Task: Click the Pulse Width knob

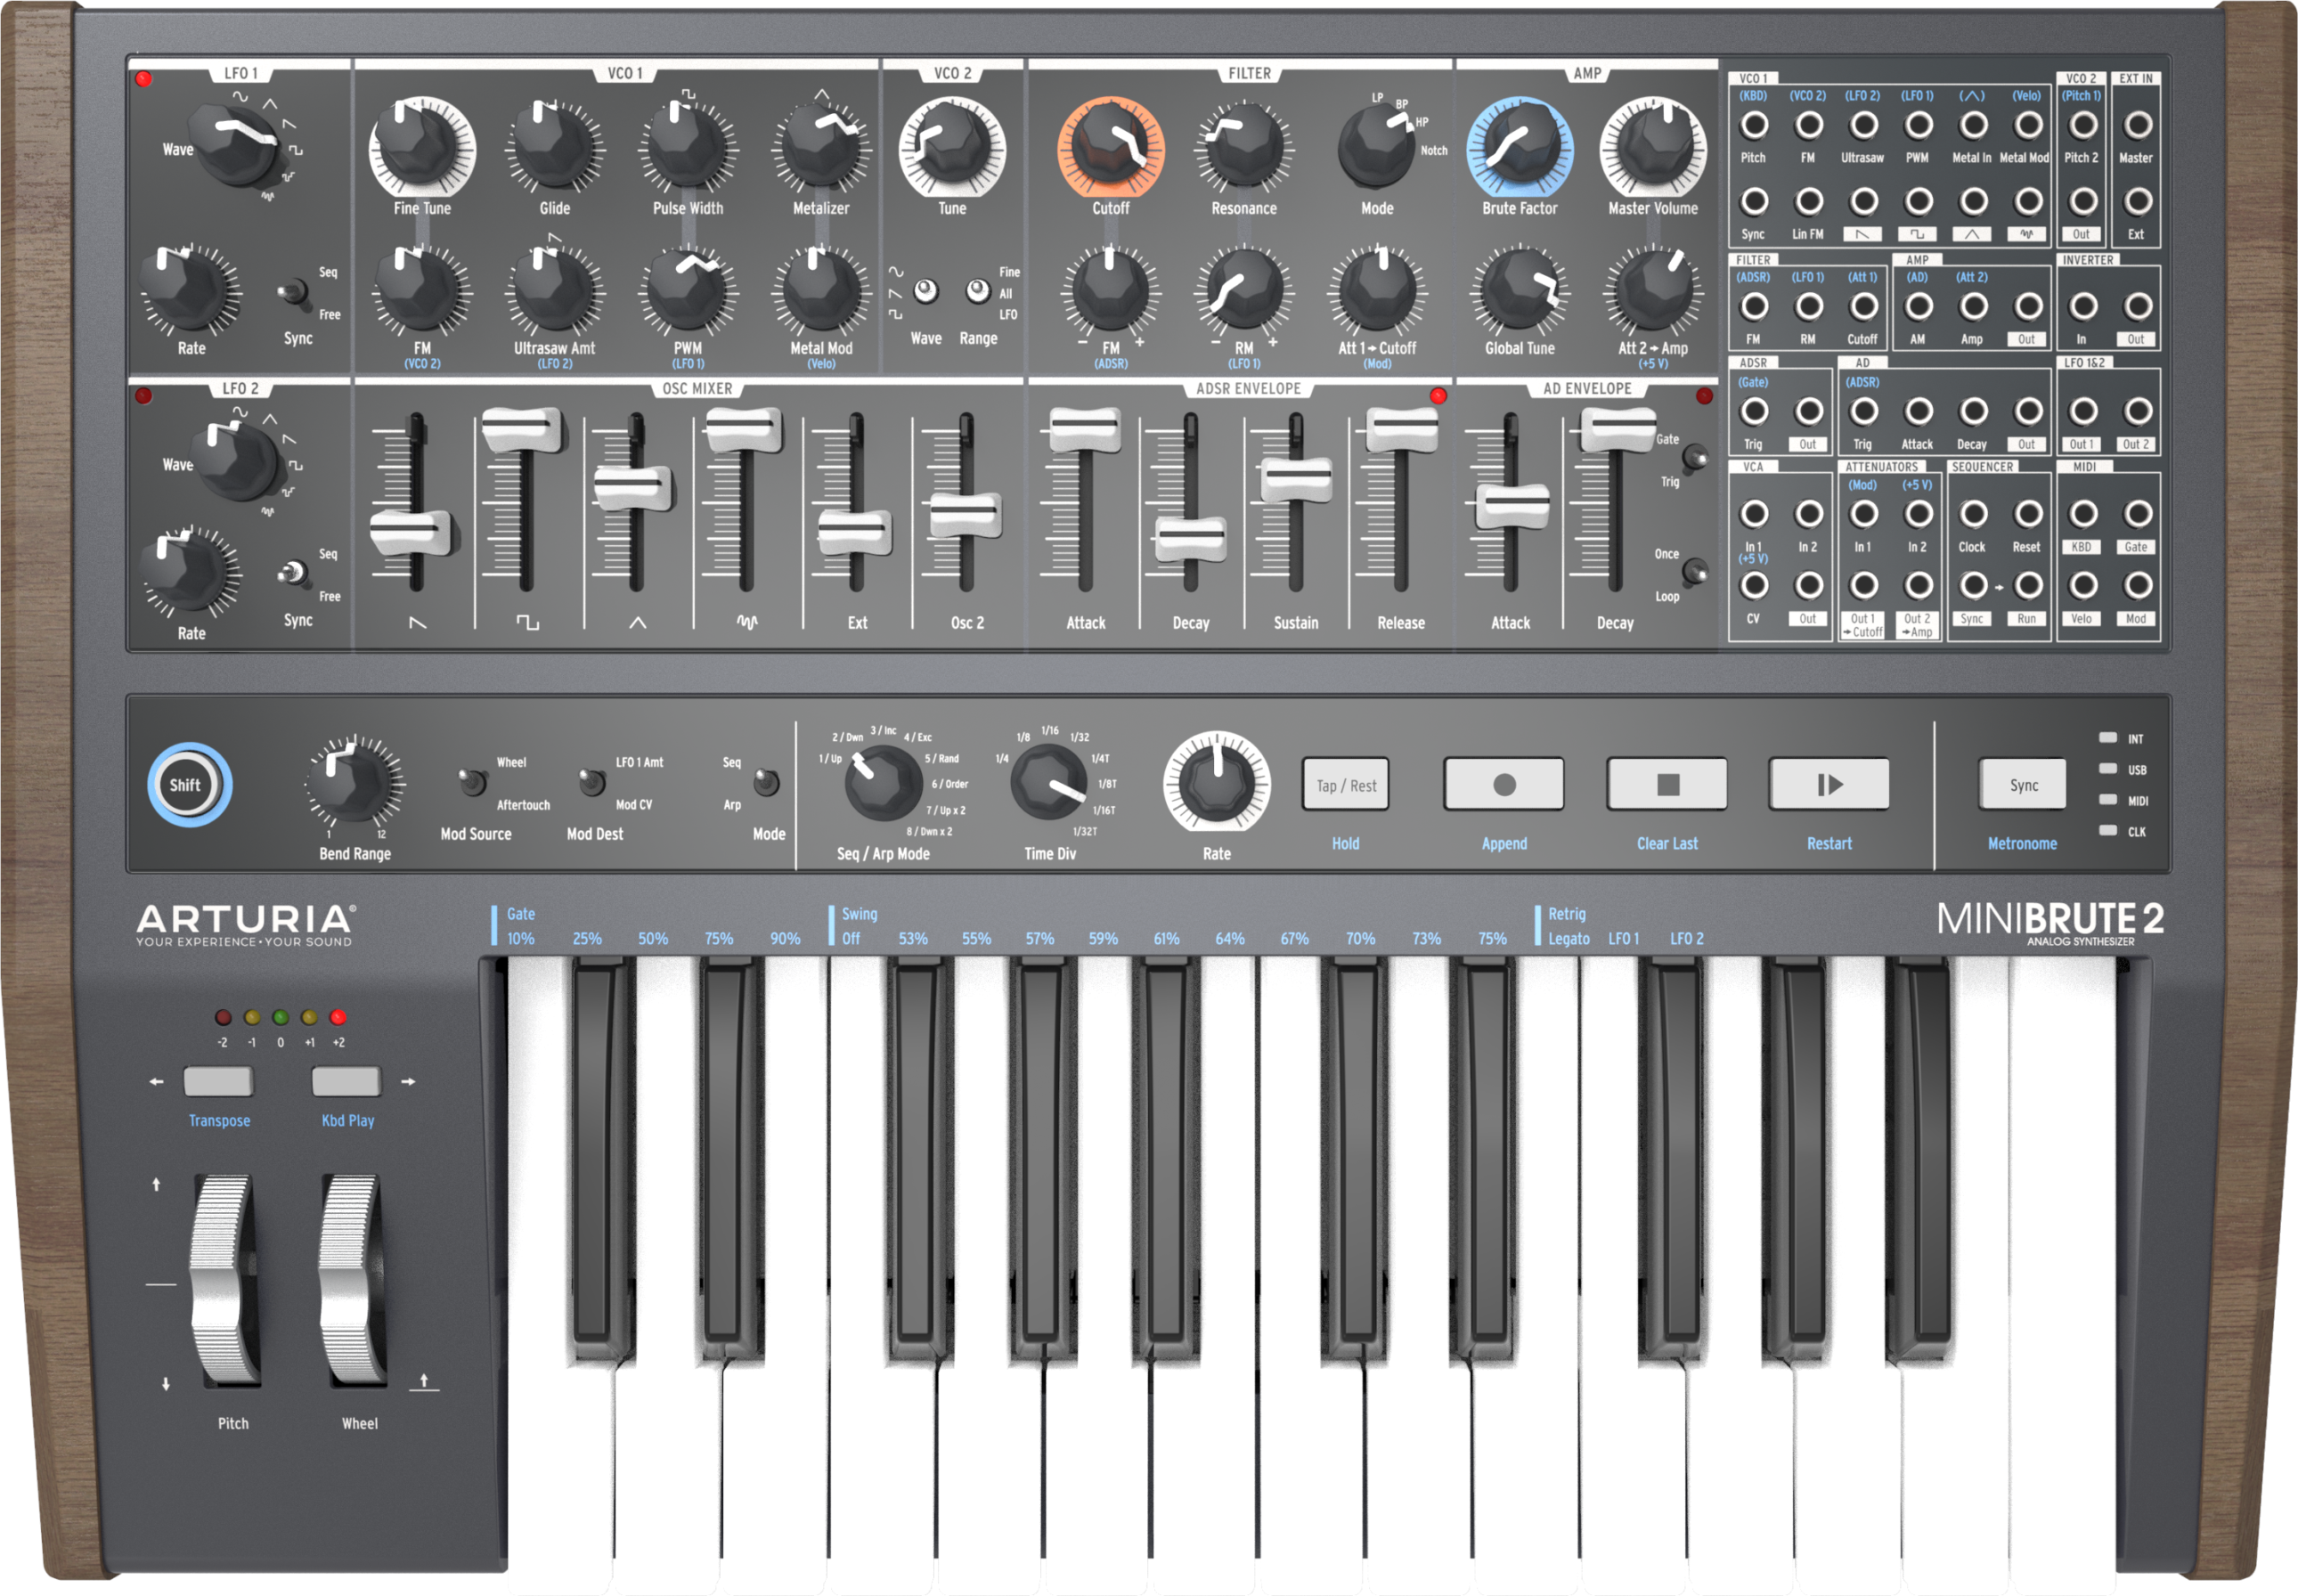Action: (688, 148)
